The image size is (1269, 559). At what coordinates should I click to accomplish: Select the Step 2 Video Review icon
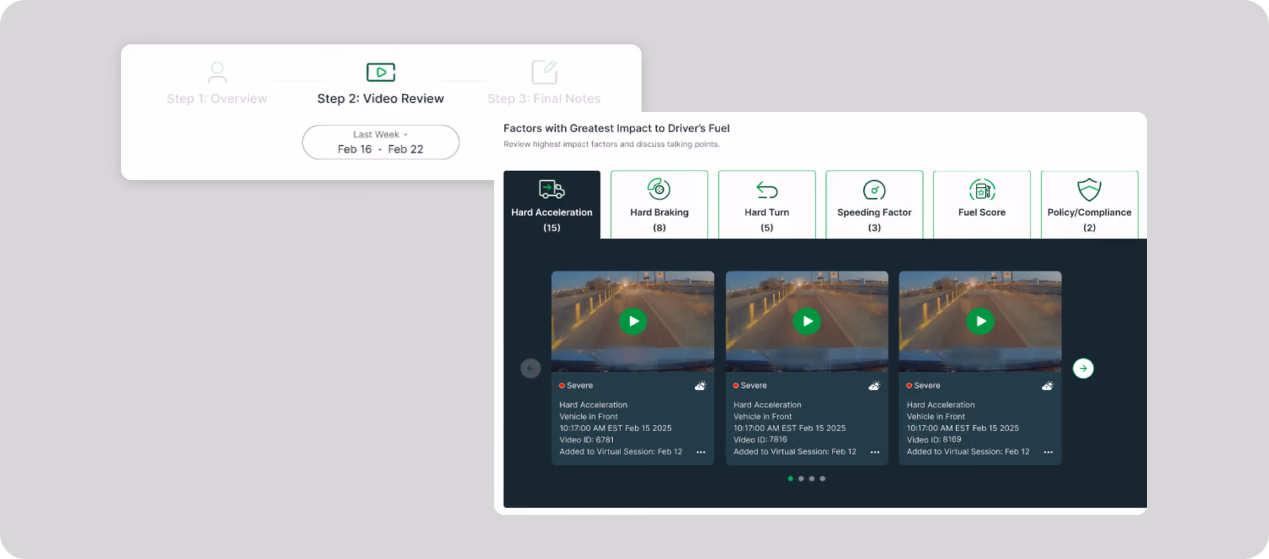pyautogui.click(x=381, y=72)
